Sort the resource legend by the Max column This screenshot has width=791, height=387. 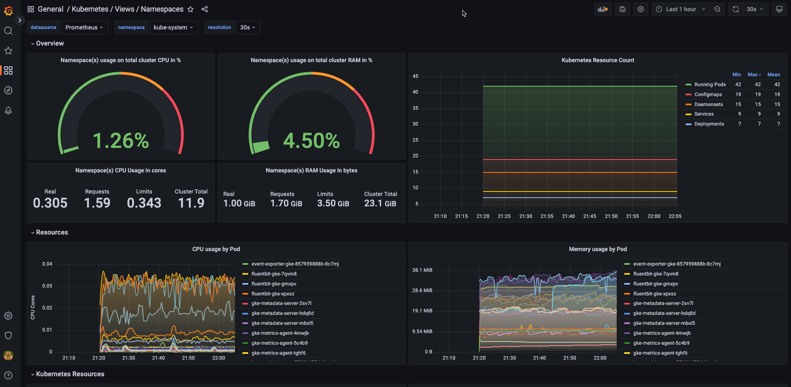click(754, 75)
